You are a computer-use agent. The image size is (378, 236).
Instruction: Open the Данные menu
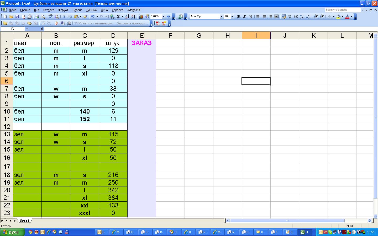[91, 10]
